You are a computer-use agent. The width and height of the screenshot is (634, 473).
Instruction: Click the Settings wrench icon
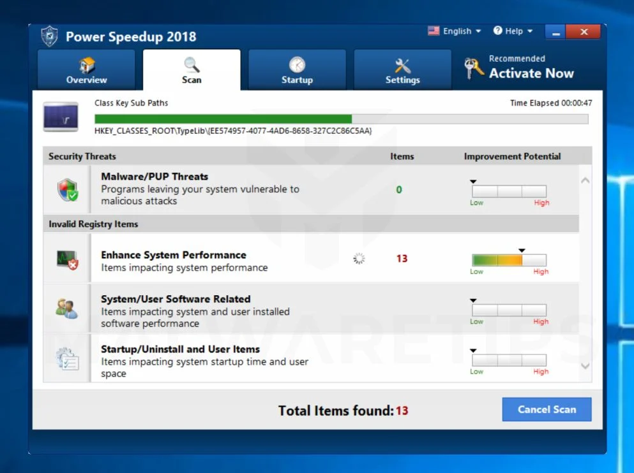(403, 66)
